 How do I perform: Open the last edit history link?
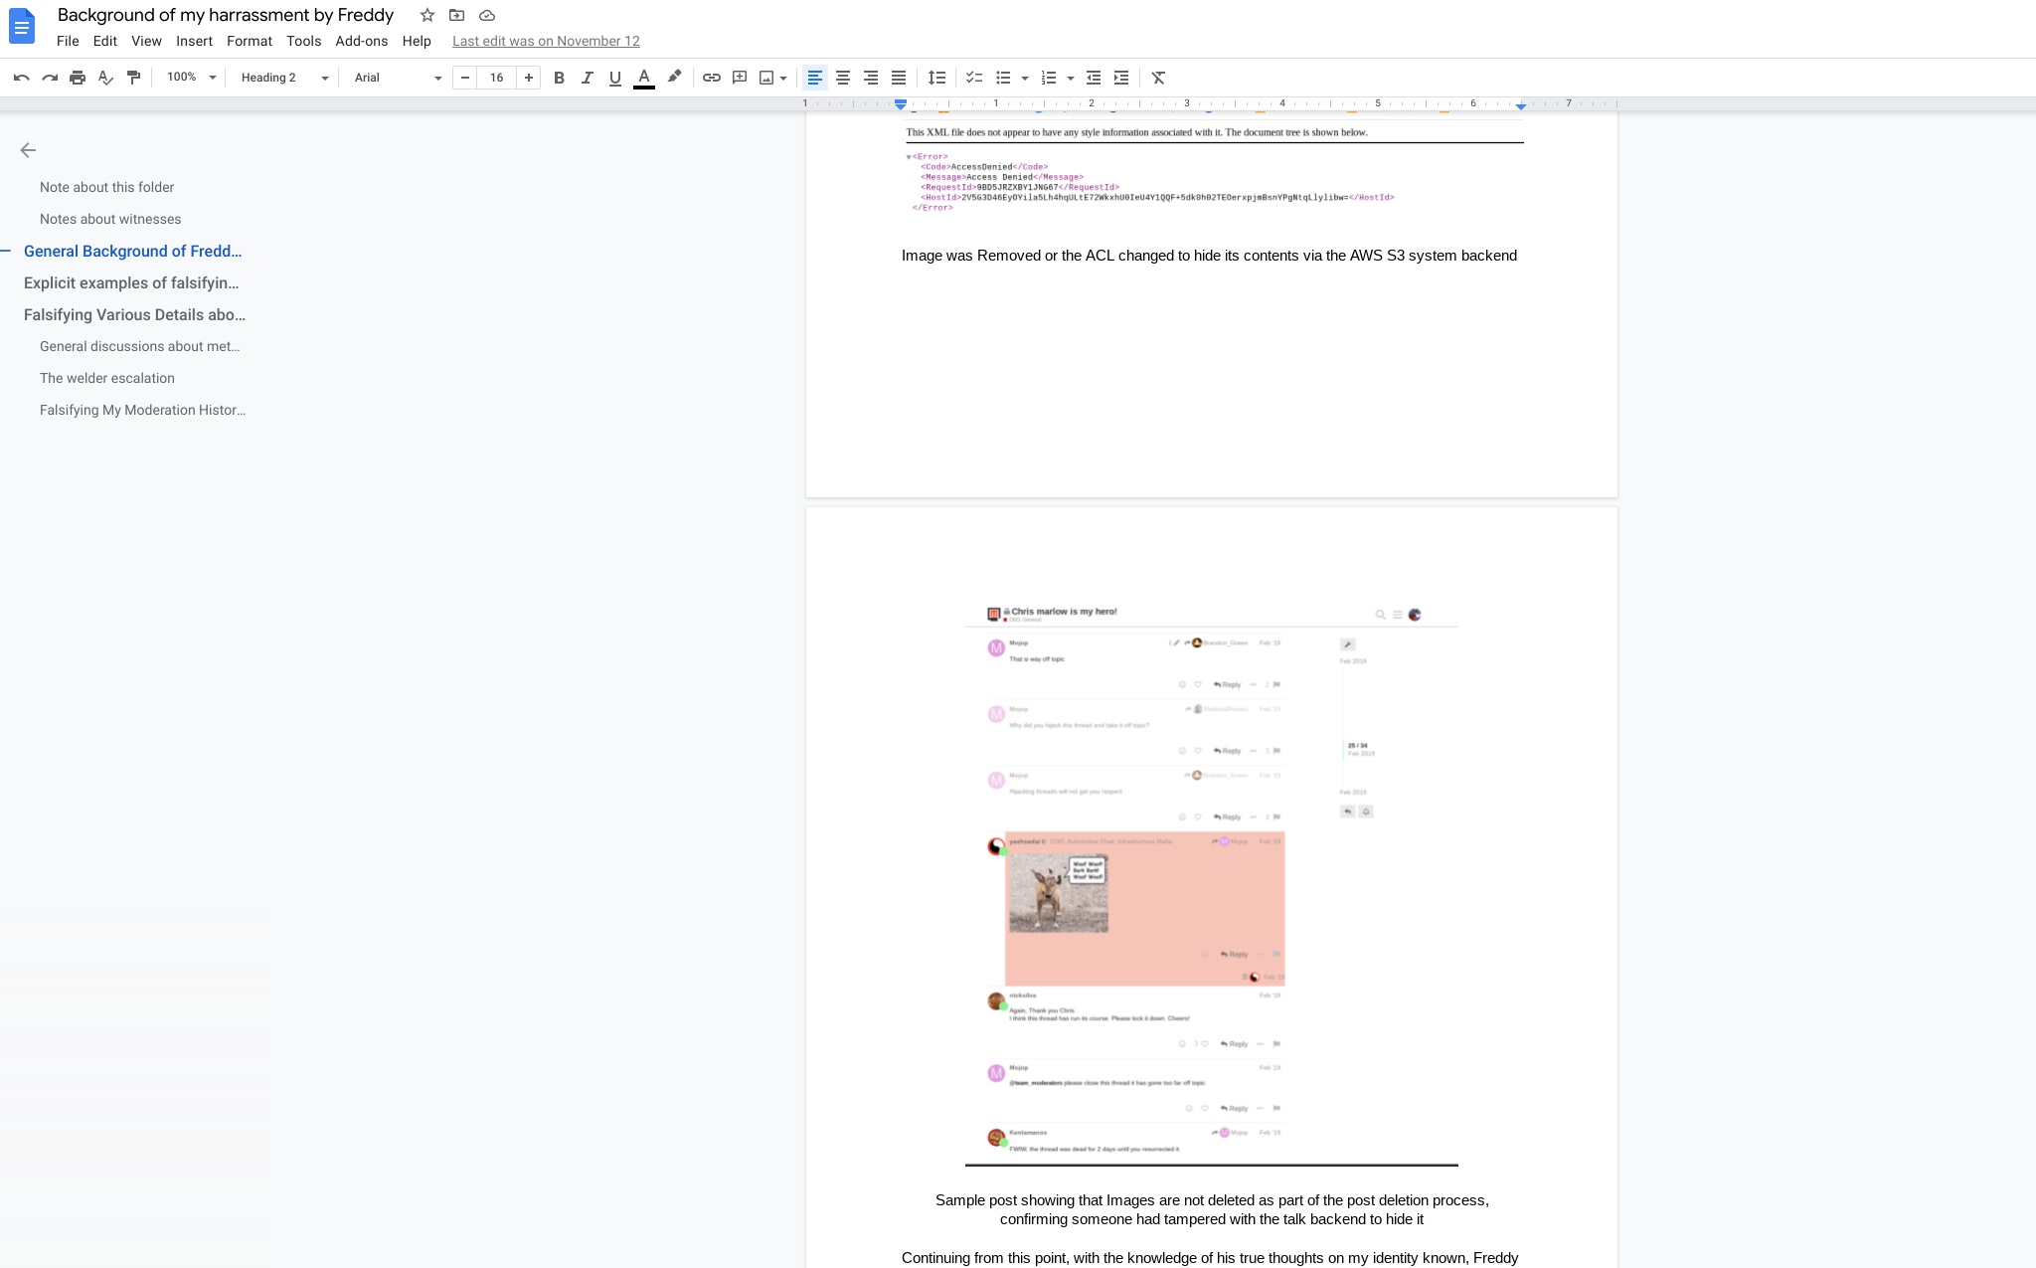pos(546,41)
